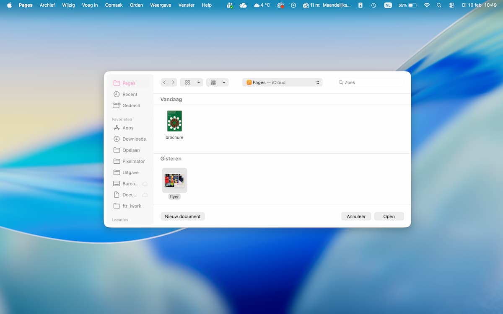Screen dimensions: 503x314
Task: Click the Wi-Fi status icon
Action: (x=427, y=5)
